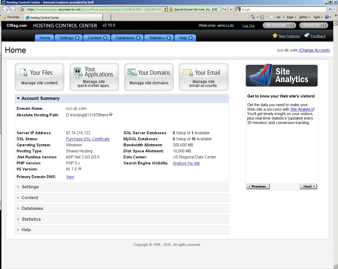Click the Feedback speech bubble icon
The width and height of the screenshot is (338, 269).
[307, 35]
